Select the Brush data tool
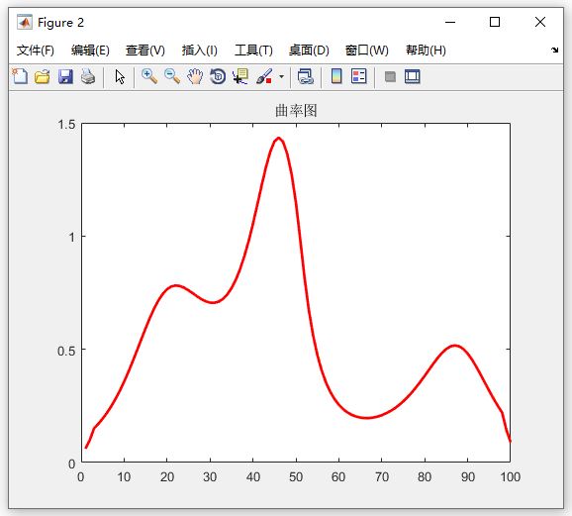The height and width of the screenshot is (516, 572). click(264, 76)
